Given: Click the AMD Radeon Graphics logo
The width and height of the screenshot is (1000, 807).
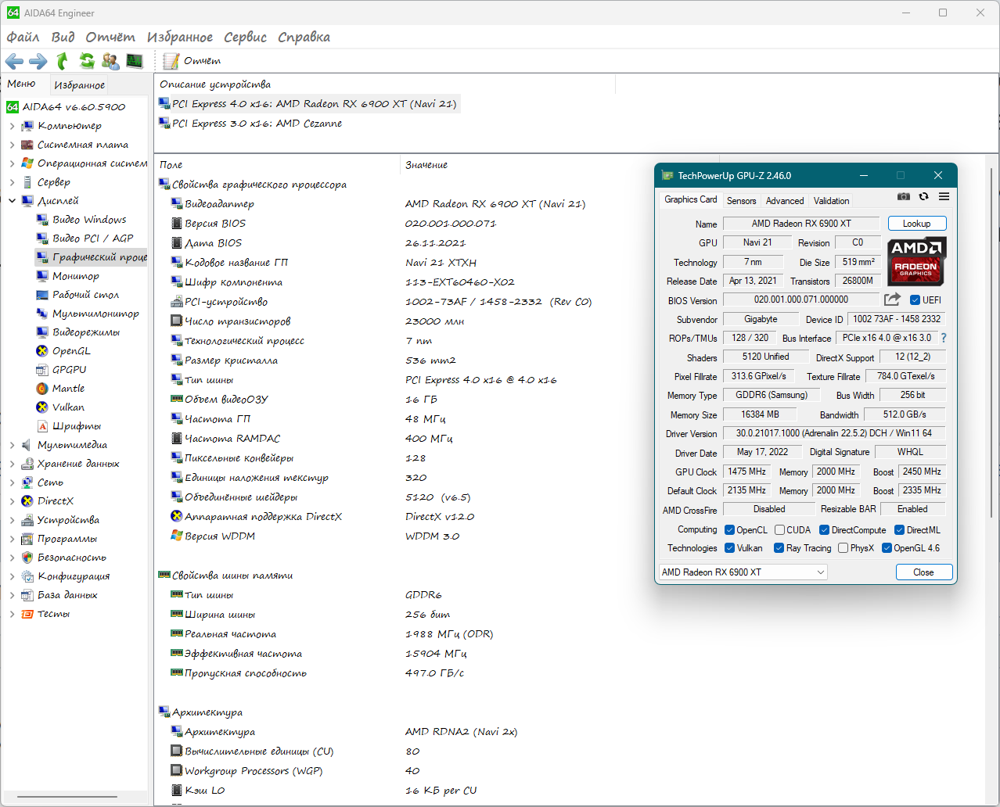Looking at the screenshot, I should (x=916, y=260).
